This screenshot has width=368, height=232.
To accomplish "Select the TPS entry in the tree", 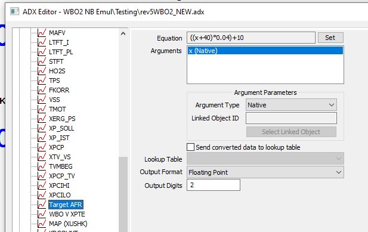I will pos(54,81).
